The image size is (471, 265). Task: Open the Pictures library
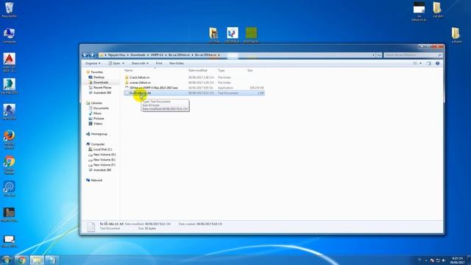[99, 119]
